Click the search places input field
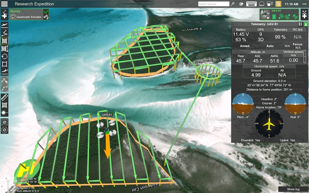The height and width of the screenshot is (193, 309). 214,4
